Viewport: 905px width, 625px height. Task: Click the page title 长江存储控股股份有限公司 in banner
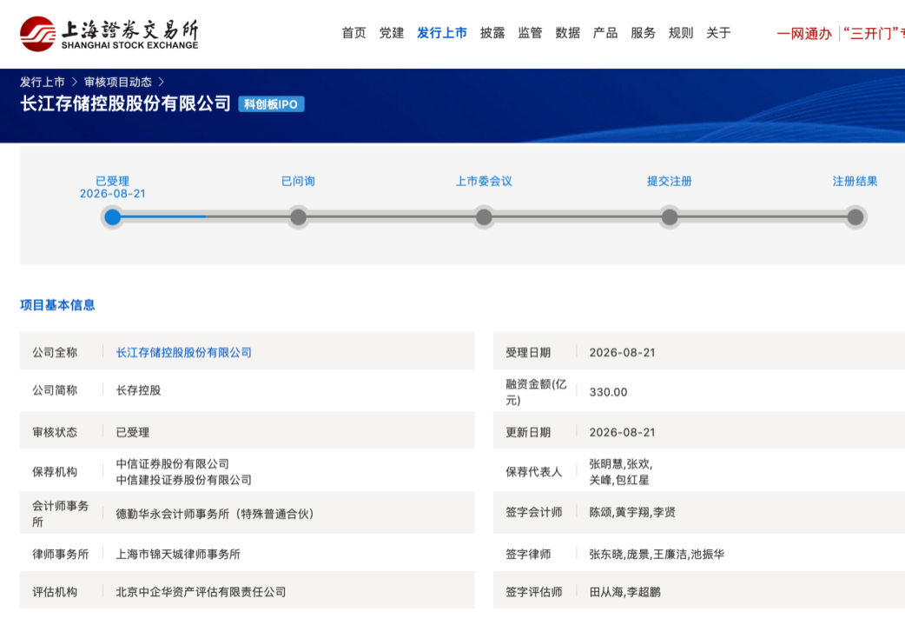(125, 103)
